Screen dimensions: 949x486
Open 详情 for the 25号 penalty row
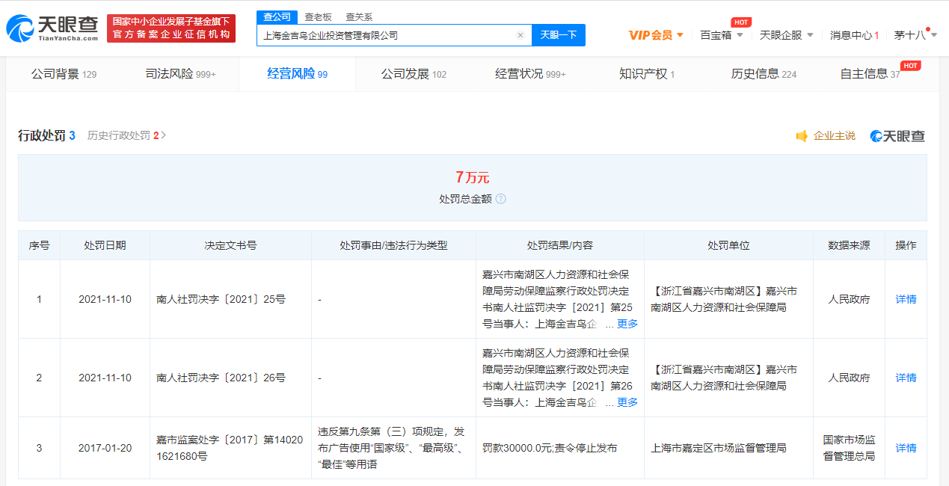click(906, 299)
